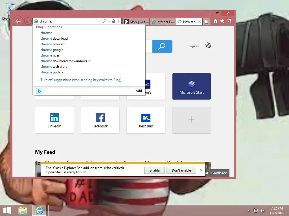The width and height of the screenshot is (289, 216).
Task: Pick the 'chrome download' suggestion
Action: 54,39
